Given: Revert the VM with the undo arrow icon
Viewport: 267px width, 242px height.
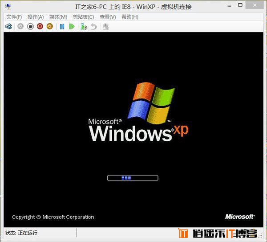Looking at the screenshot, I should coord(93,27).
